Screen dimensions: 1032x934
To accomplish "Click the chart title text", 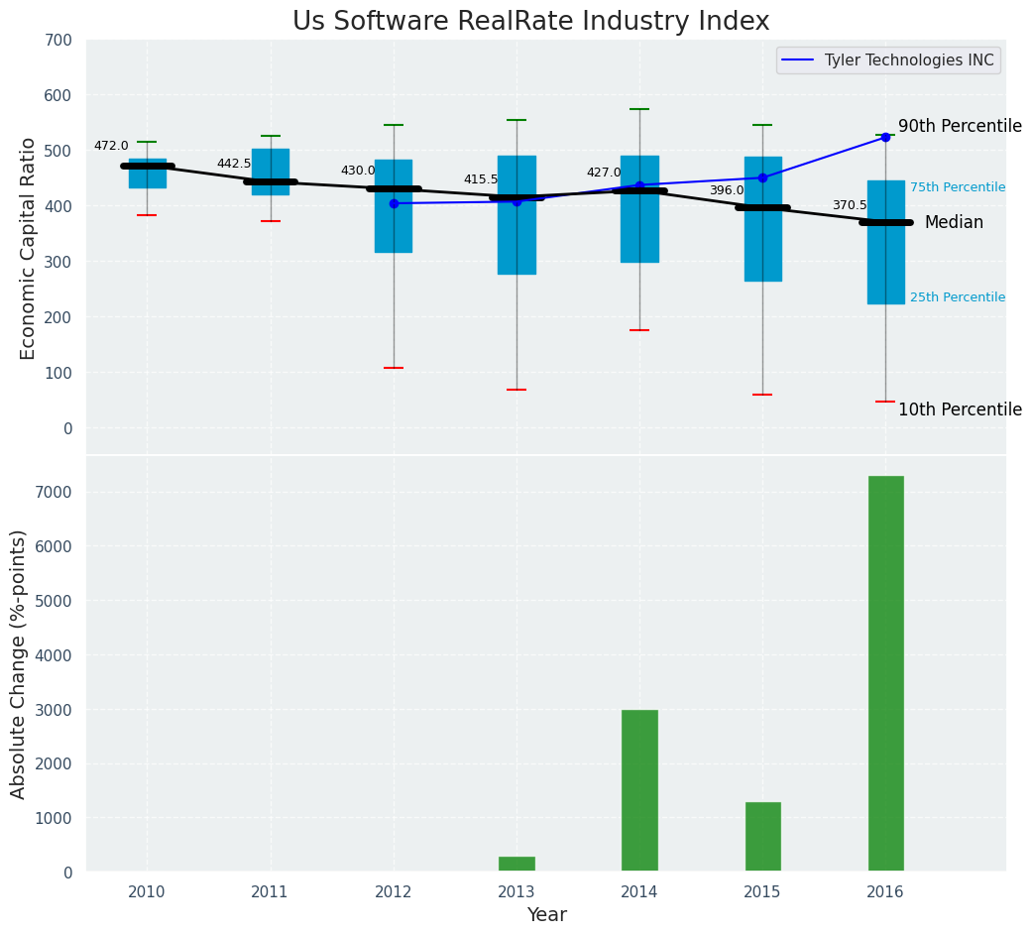I will tap(530, 22).
